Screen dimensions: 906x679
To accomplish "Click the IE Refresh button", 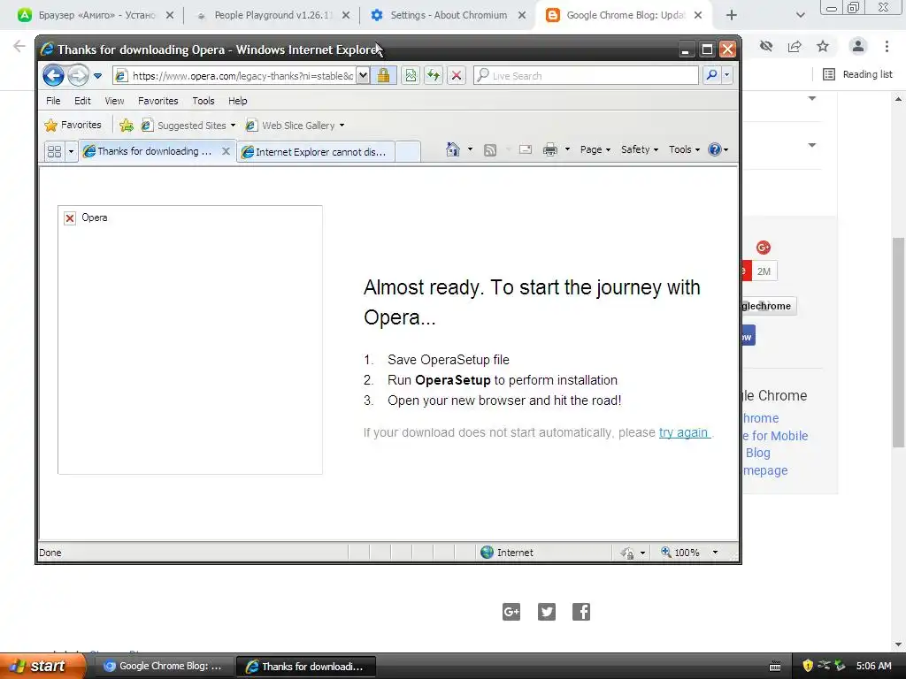I will (x=434, y=76).
